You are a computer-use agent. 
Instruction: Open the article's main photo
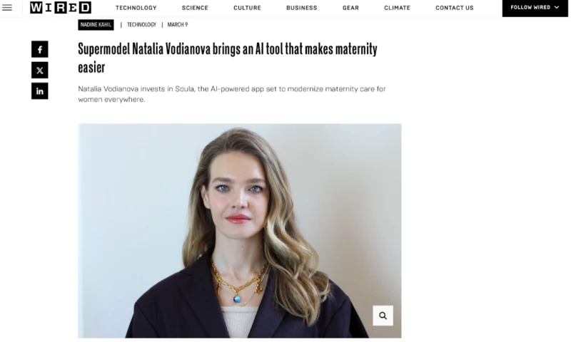tap(239, 228)
